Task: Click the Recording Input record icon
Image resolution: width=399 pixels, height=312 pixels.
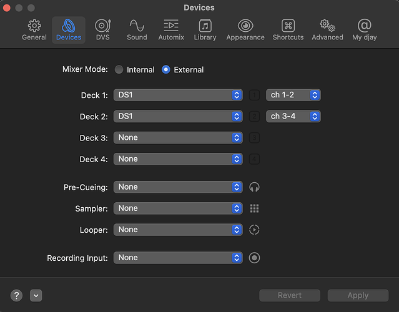Action: click(x=254, y=258)
